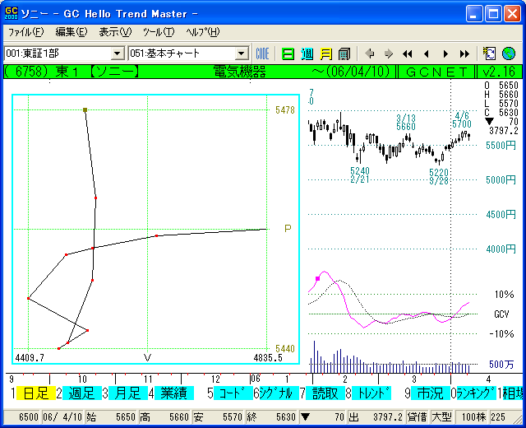The width and height of the screenshot is (526, 428).
Task: Switch to weekly chart with 週 icon
Action: (307, 53)
